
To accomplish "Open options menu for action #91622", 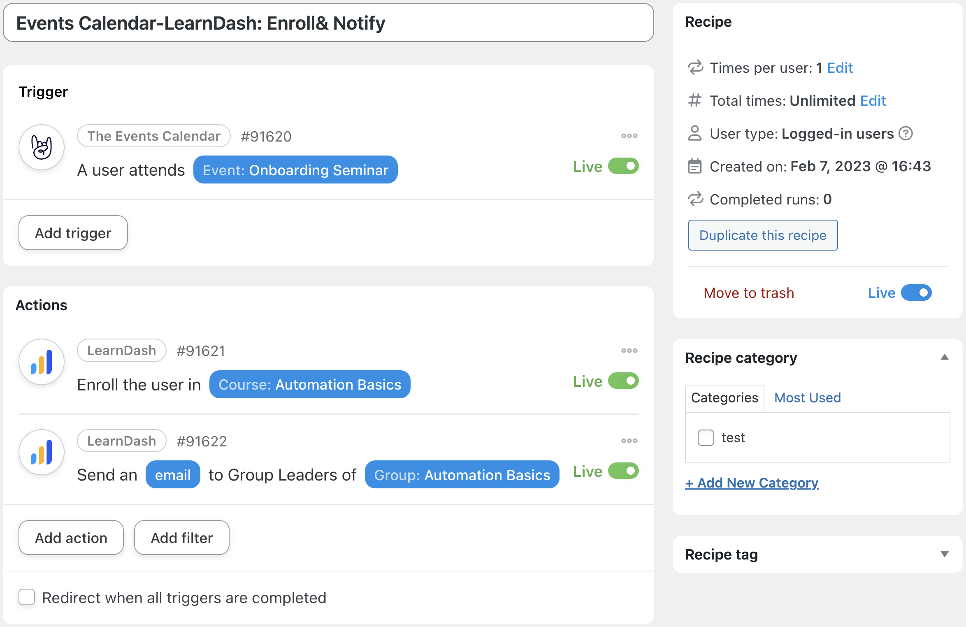I will coord(629,440).
